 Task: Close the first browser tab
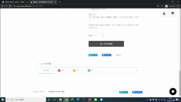27,2
